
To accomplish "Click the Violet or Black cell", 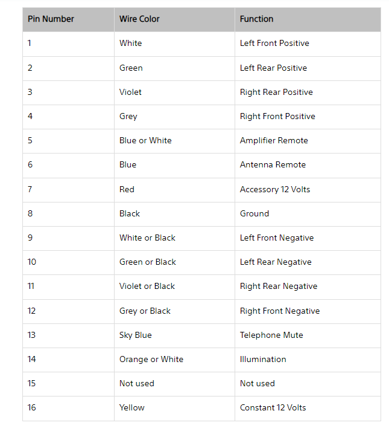I will pos(174,286).
